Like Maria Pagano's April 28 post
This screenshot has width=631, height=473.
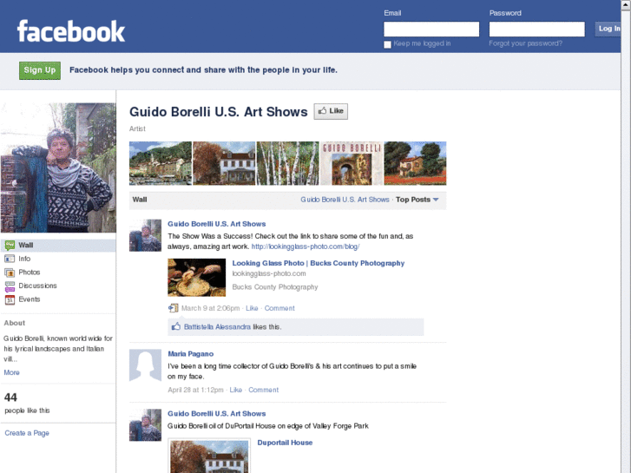pyautogui.click(x=236, y=390)
